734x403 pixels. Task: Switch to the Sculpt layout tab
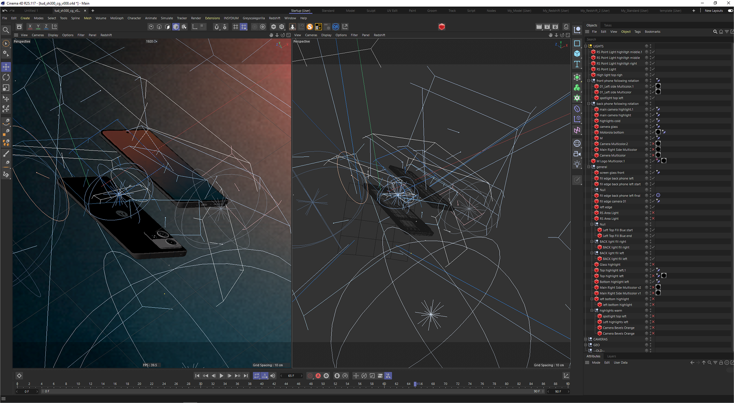tap(371, 11)
